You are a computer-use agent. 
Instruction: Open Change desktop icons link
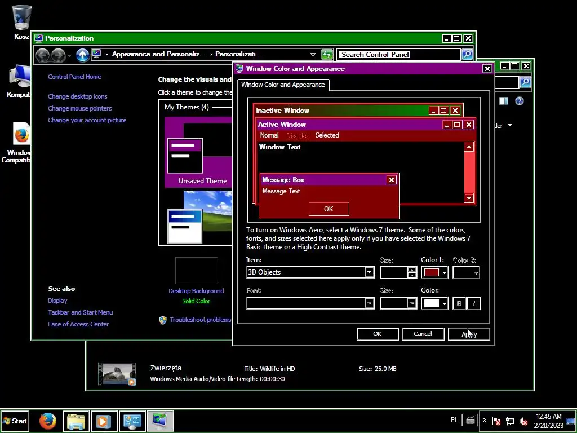(78, 96)
